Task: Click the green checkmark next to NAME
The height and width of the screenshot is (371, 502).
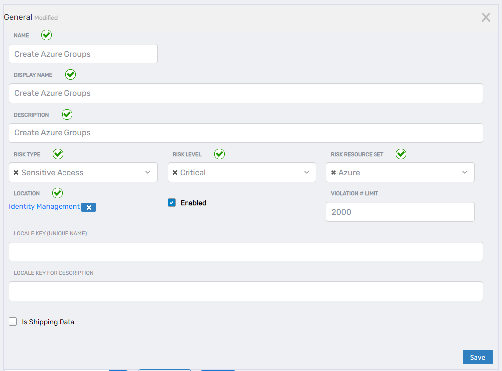Action: (46, 35)
